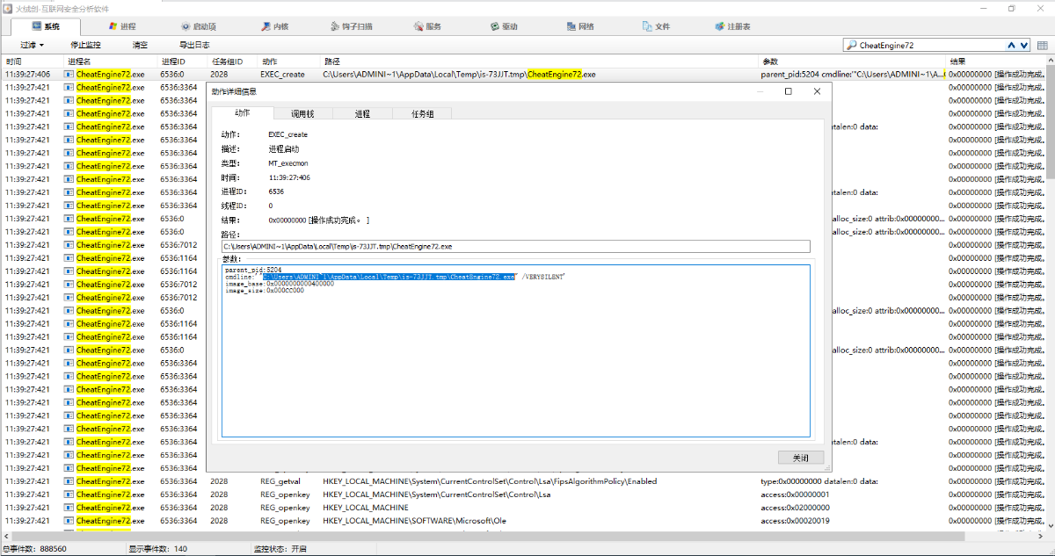Open the 文件 tab
The width and height of the screenshot is (1055, 556).
pos(656,26)
